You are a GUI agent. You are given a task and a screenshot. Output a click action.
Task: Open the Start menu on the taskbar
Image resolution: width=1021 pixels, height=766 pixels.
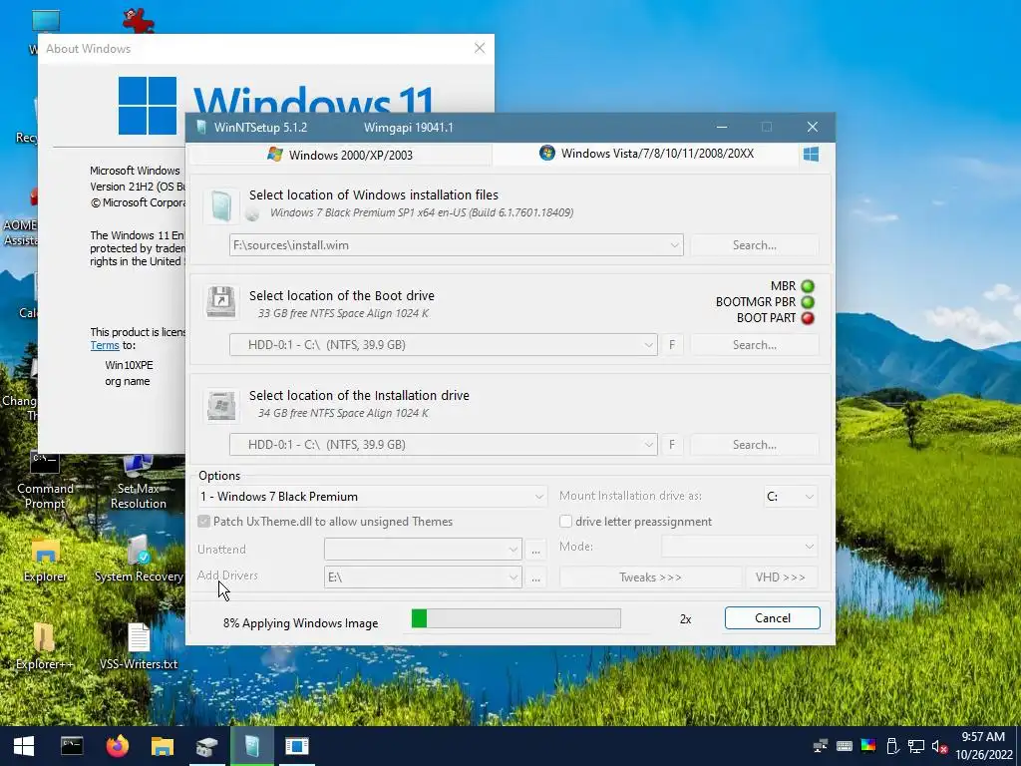tap(24, 746)
